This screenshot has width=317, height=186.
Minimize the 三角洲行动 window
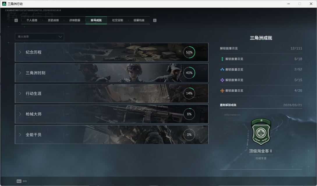(x=288, y=4)
